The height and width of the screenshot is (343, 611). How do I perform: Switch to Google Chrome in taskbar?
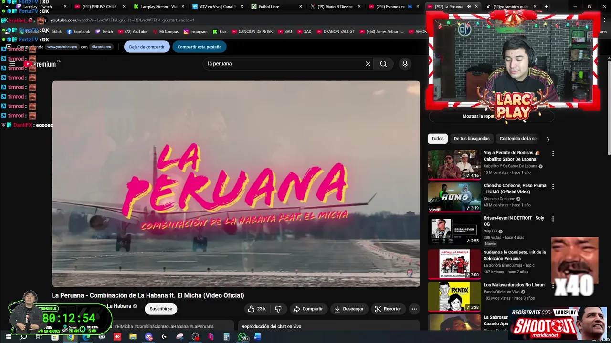click(70, 337)
